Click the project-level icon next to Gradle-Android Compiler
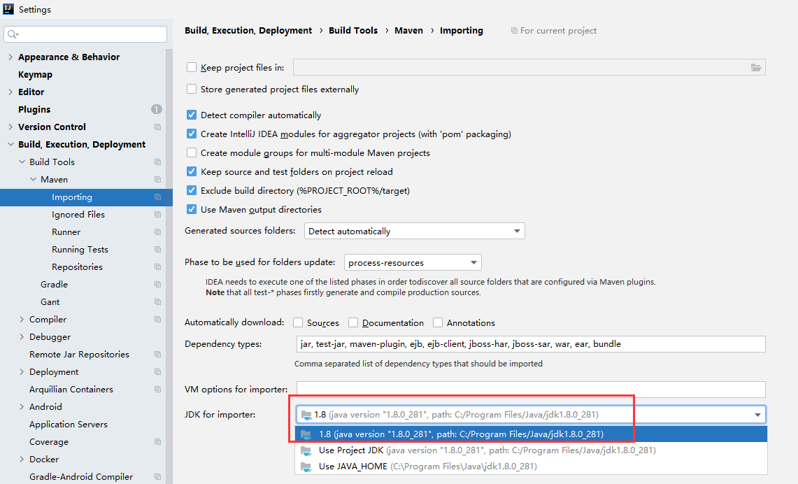 coord(158,477)
